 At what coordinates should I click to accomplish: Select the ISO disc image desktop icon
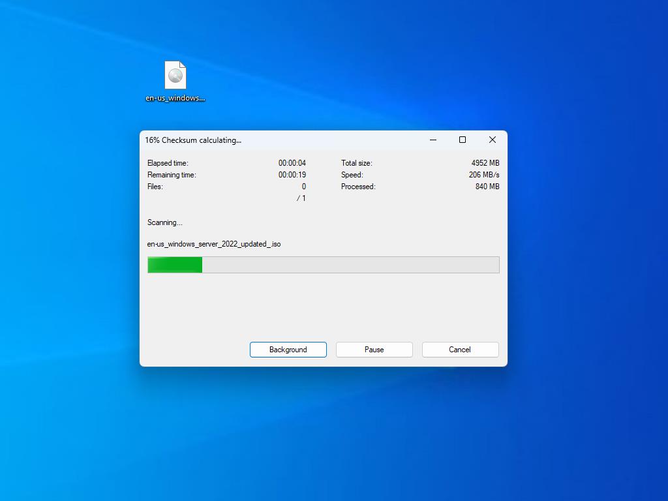pyautogui.click(x=175, y=76)
